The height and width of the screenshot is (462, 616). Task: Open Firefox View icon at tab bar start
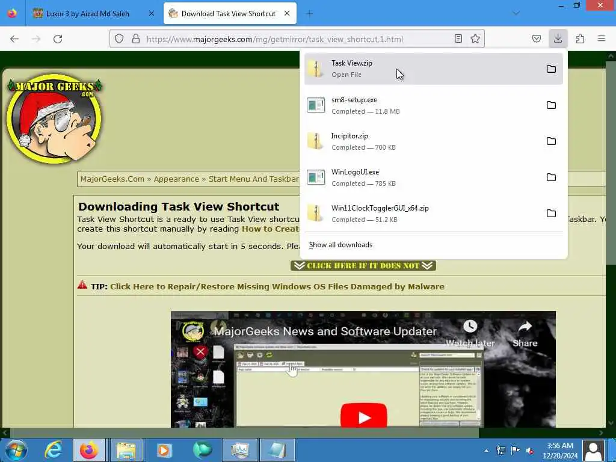coord(12,13)
